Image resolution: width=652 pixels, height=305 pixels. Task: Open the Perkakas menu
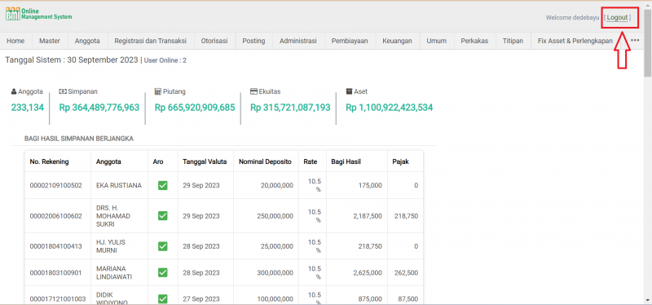(x=474, y=41)
